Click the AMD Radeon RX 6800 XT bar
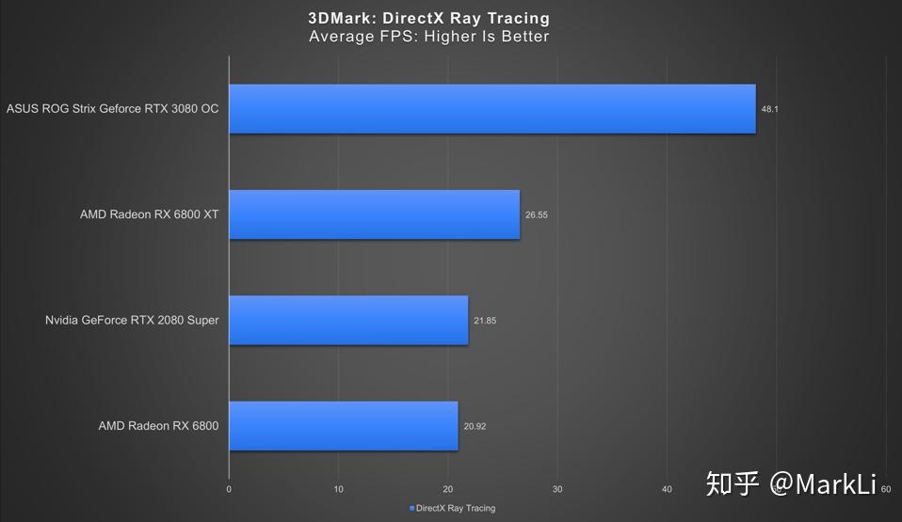The height and width of the screenshot is (522, 902). [375, 214]
